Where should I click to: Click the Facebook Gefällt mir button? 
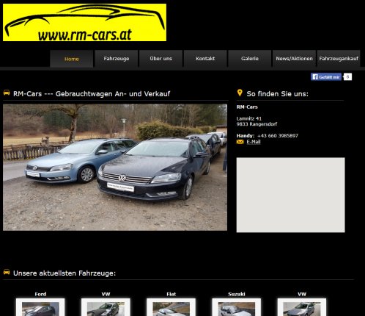pos(326,77)
